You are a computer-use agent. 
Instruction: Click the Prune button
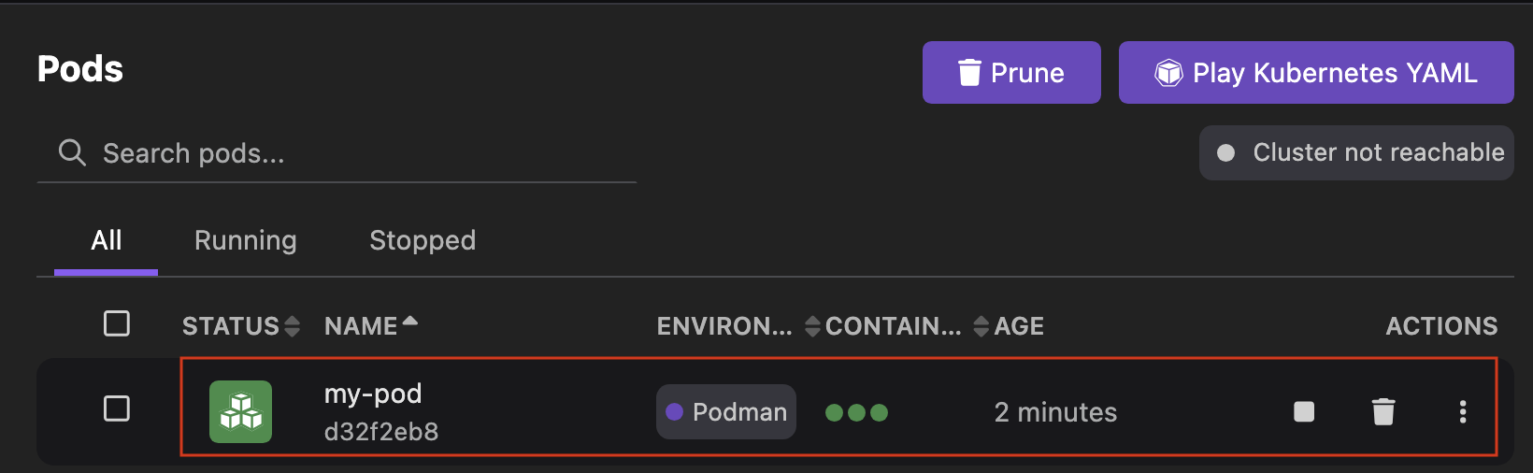(x=1011, y=73)
